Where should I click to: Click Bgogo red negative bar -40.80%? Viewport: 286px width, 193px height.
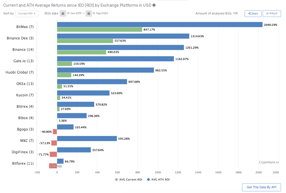[55, 132]
